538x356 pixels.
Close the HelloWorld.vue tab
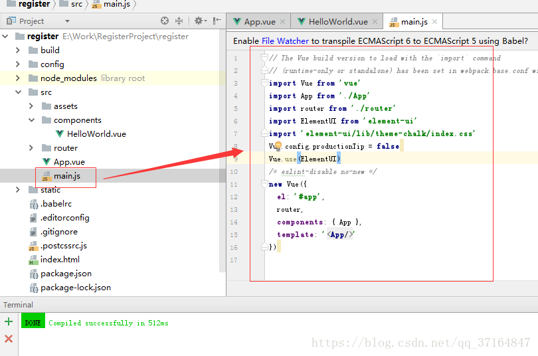point(375,22)
